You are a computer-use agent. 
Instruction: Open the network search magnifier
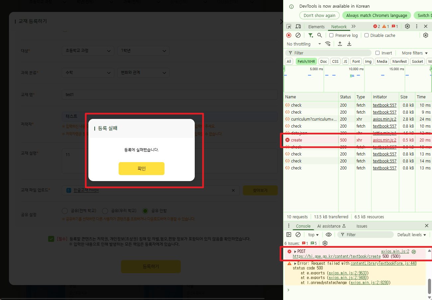[x=319, y=35]
